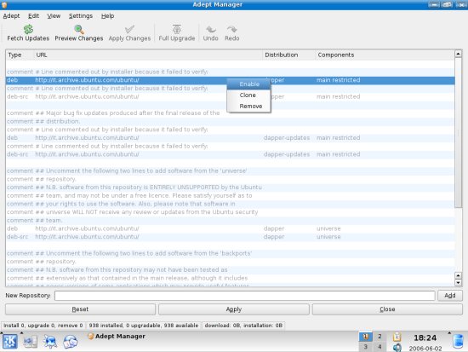468x352 pixels.
Task: Select comment row 'may not have been tested as'
Action: [x=230, y=270]
